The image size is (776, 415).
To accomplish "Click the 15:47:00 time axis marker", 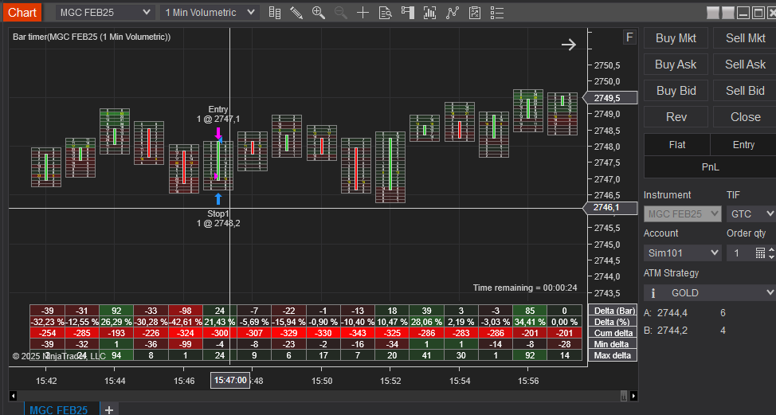I will tap(230, 381).
